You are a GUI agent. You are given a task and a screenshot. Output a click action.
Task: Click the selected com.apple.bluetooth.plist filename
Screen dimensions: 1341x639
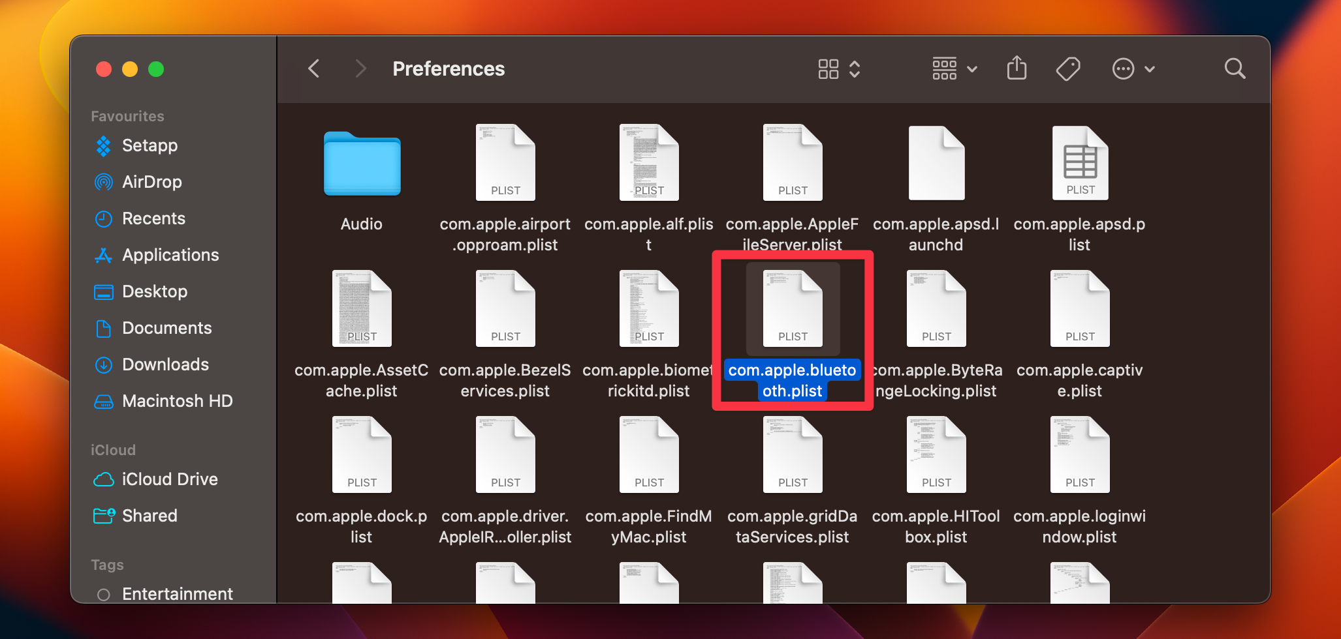(792, 380)
